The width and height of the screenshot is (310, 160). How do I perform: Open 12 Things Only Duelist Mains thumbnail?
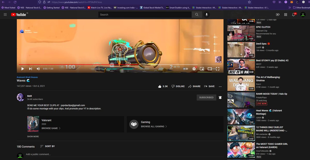[241, 133]
